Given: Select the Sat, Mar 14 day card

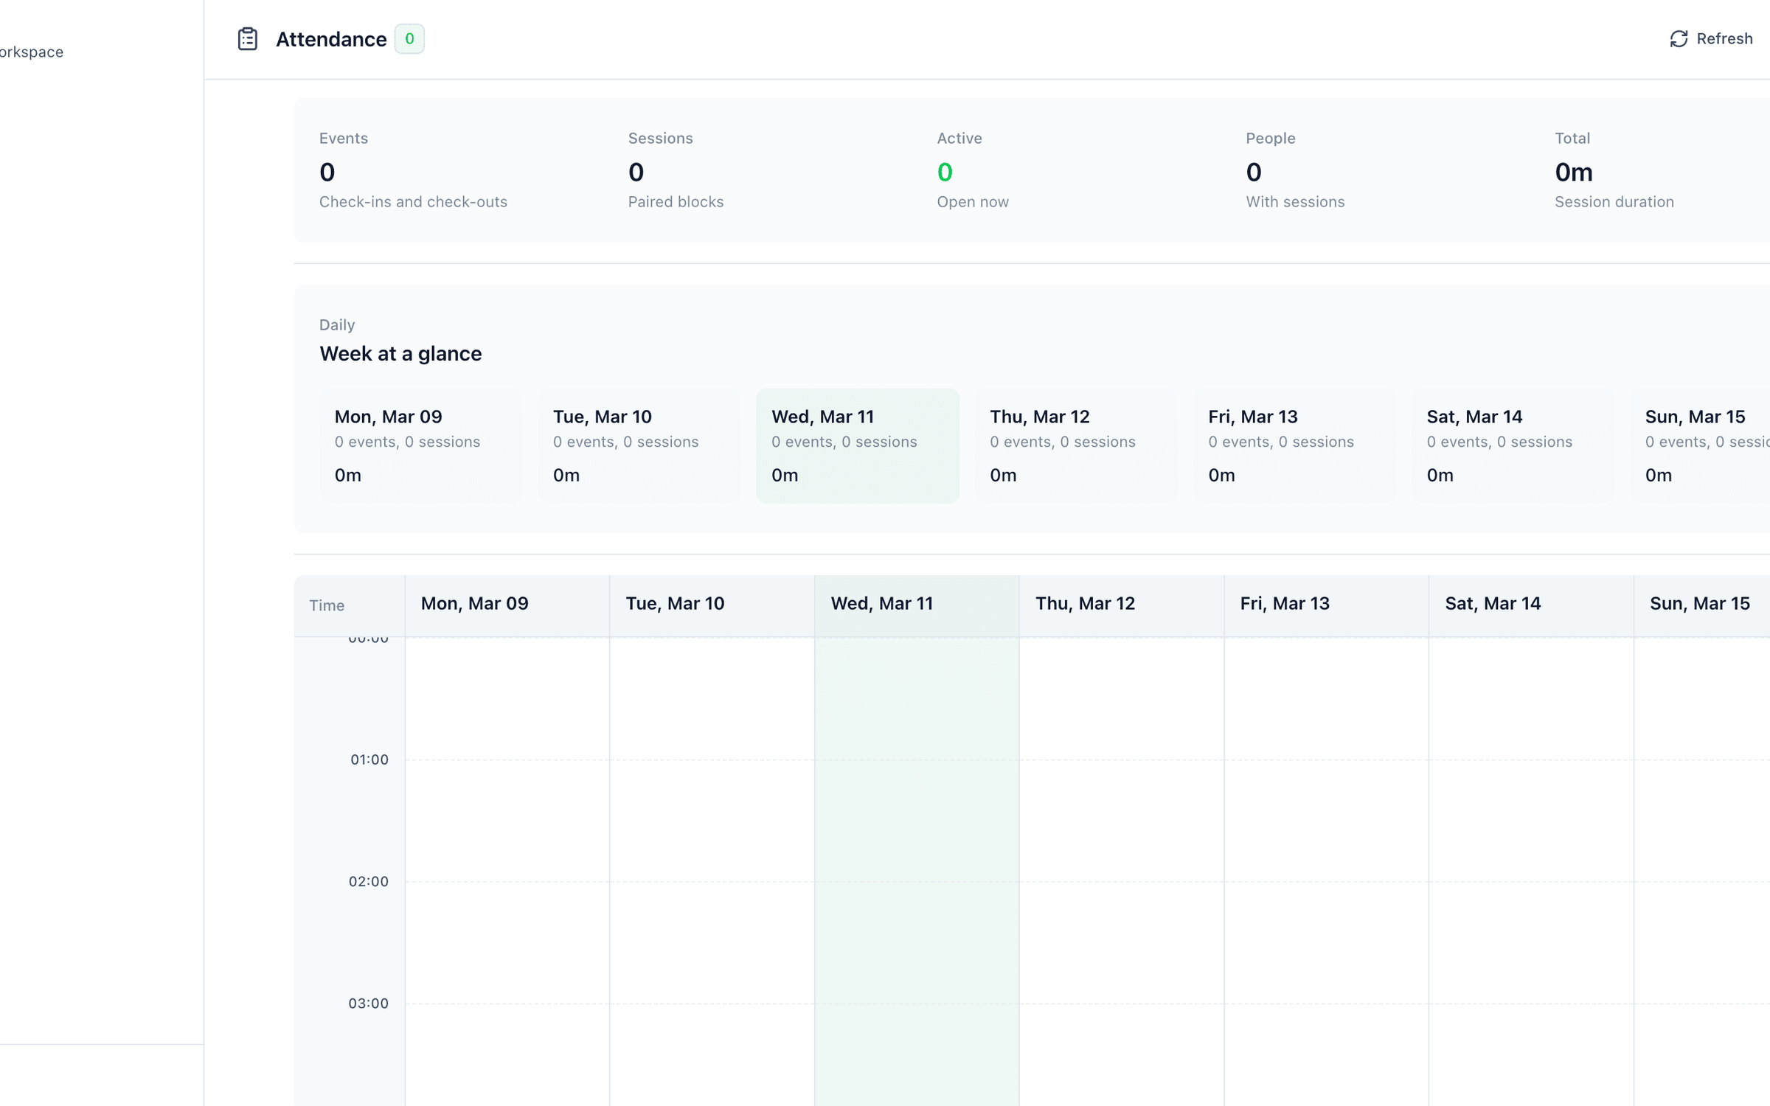Looking at the screenshot, I should pos(1513,445).
